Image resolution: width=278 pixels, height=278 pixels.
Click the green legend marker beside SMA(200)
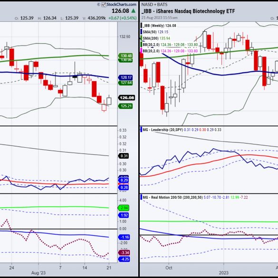click(x=141, y=38)
